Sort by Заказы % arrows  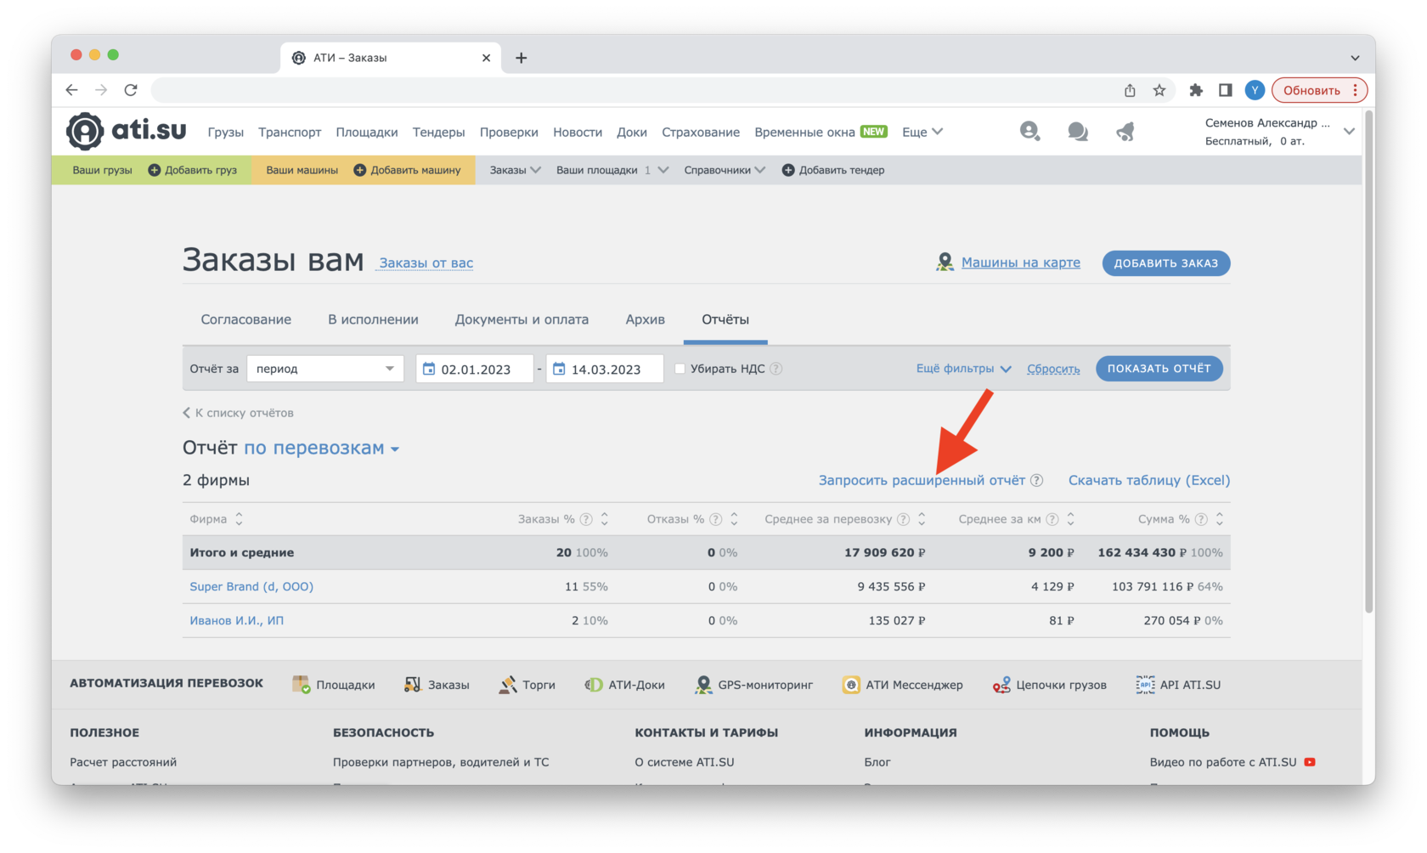(605, 519)
